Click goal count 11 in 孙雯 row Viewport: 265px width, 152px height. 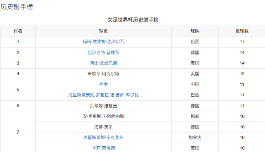[242, 84]
